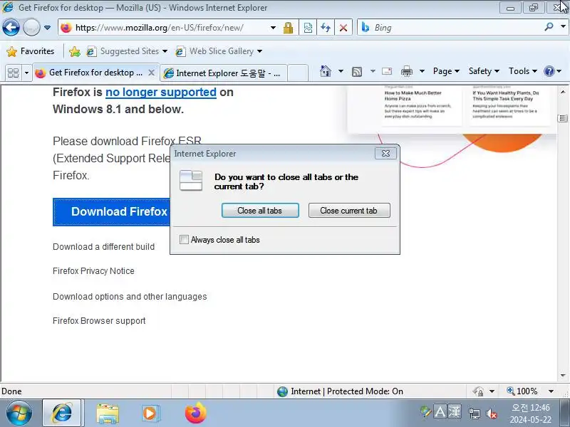Click the page scrollbar up arrow
The width and height of the screenshot is (570, 427).
563,92
